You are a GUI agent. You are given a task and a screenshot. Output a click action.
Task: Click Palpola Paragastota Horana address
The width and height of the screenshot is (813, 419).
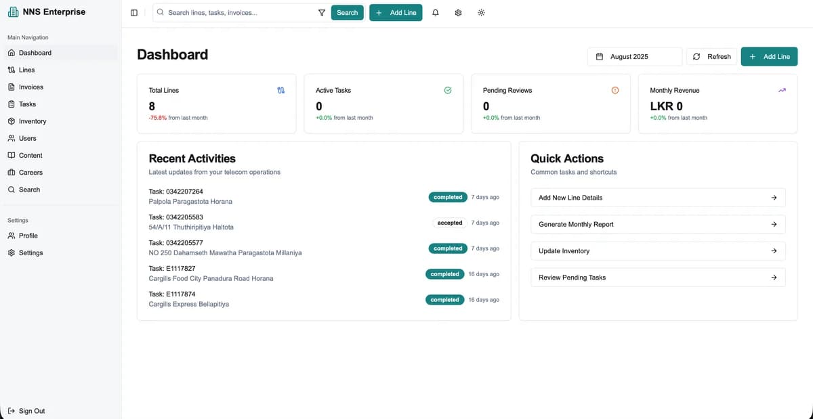click(190, 202)
